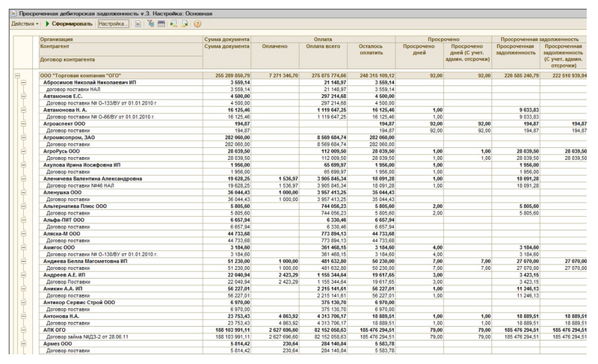The height and width of the screenshot is (364, 598).
Task: Select Договор поставки № О-133/ВУ от 01.01.2010 г
Action: click(x=121, y=103)
